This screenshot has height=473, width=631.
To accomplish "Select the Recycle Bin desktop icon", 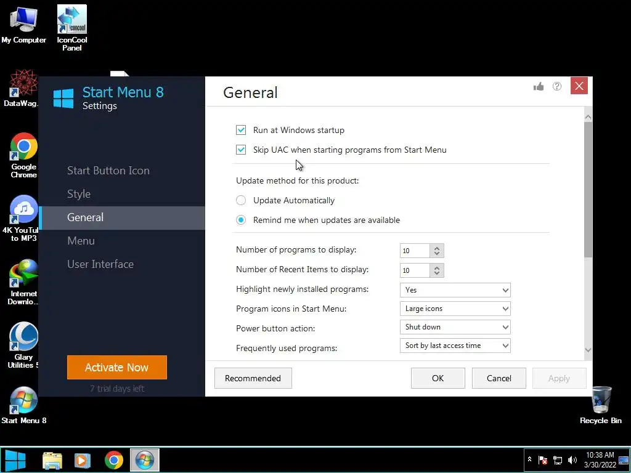I will (x=600, y=405).
